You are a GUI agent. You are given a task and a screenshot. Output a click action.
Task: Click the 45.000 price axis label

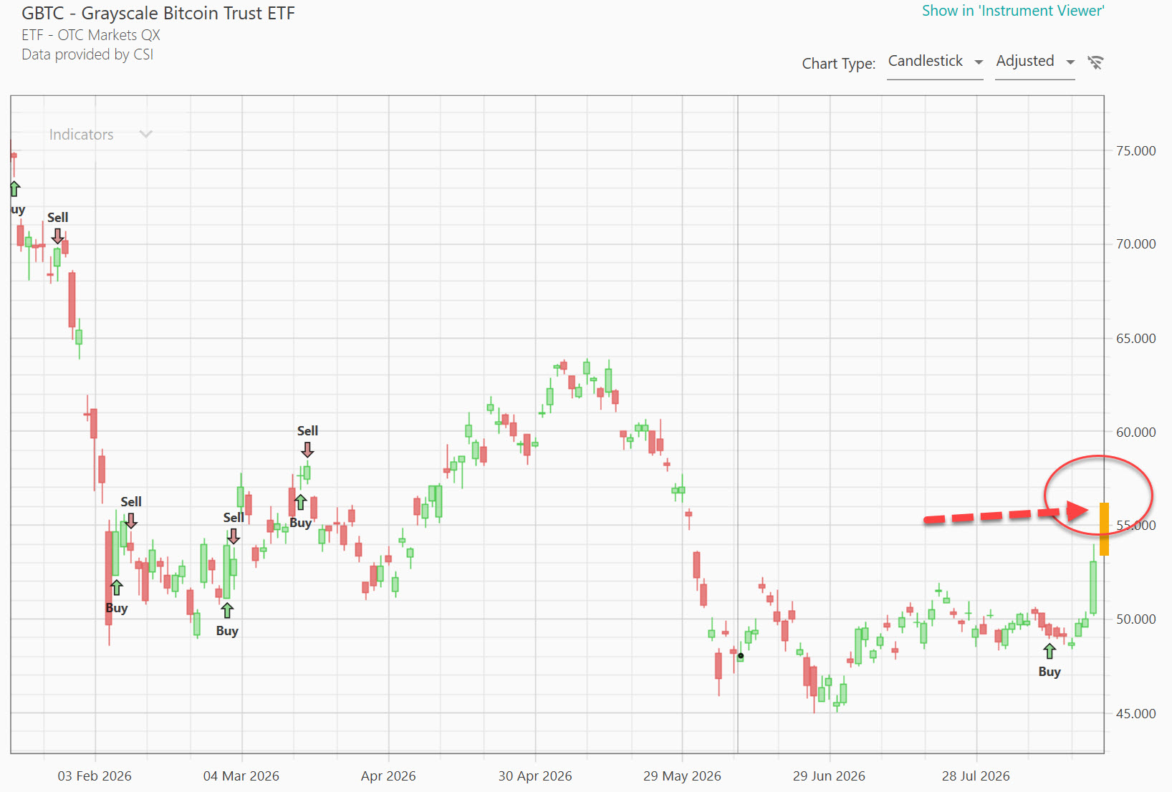(1135, 713)
